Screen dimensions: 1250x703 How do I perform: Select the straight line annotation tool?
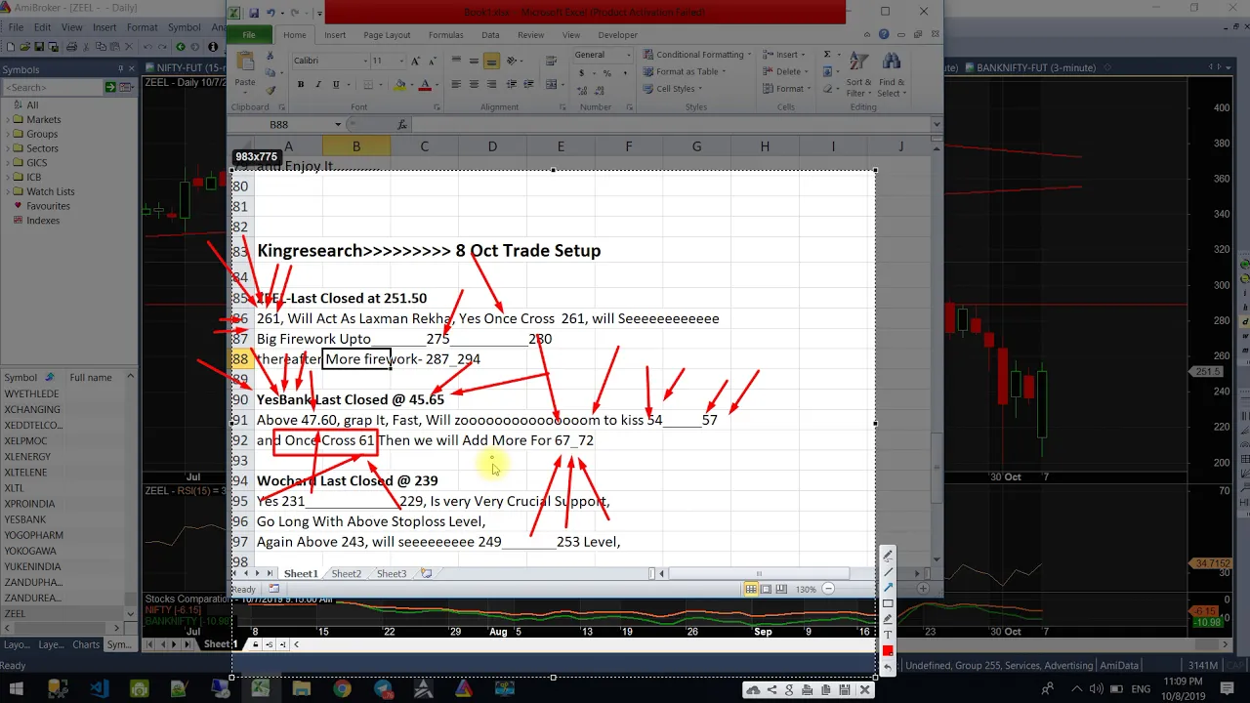tap(888, 571)
